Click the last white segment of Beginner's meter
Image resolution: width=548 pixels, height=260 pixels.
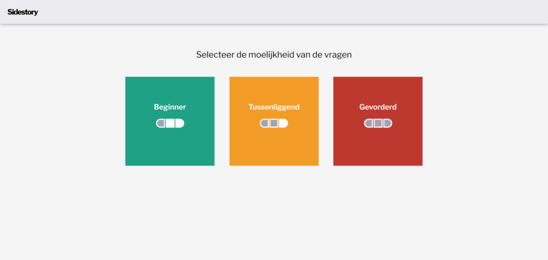coord(179,123)
